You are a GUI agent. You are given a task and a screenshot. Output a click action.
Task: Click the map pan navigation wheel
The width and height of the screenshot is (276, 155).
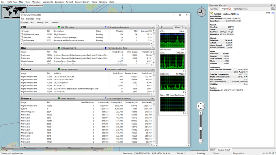(201, 106)
